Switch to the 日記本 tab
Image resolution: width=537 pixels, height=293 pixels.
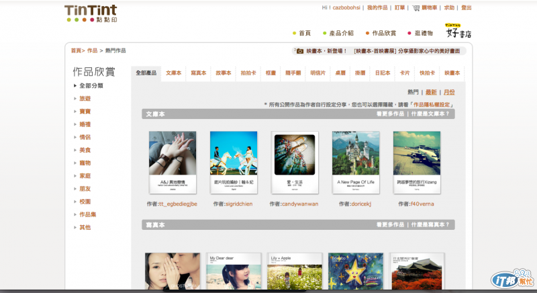[383, 73]
